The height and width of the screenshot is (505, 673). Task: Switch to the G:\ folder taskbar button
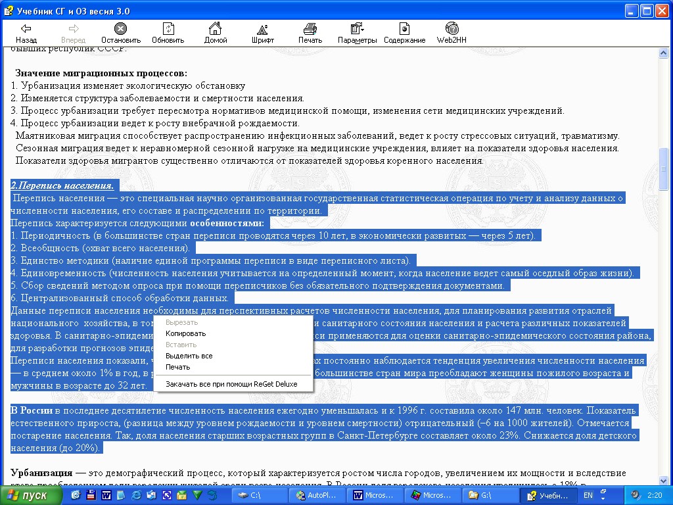(x=490, y=496)
